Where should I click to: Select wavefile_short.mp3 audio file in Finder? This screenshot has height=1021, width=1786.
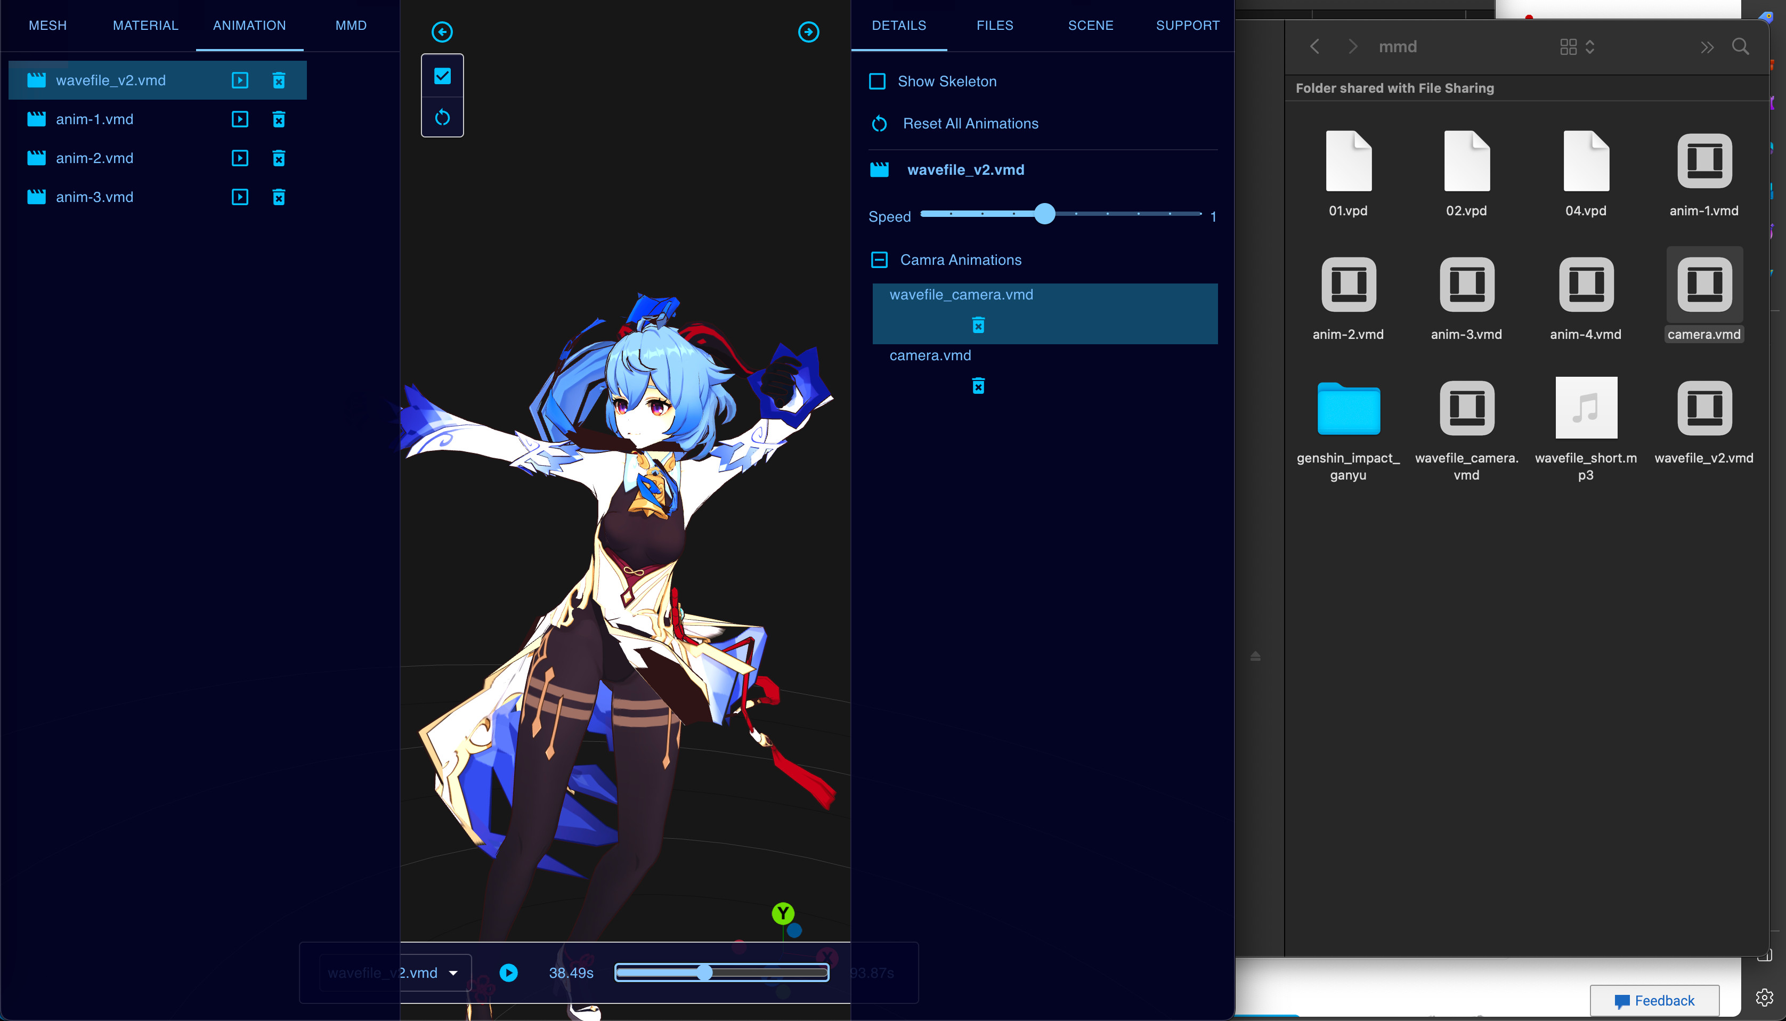click(1586, 429)
